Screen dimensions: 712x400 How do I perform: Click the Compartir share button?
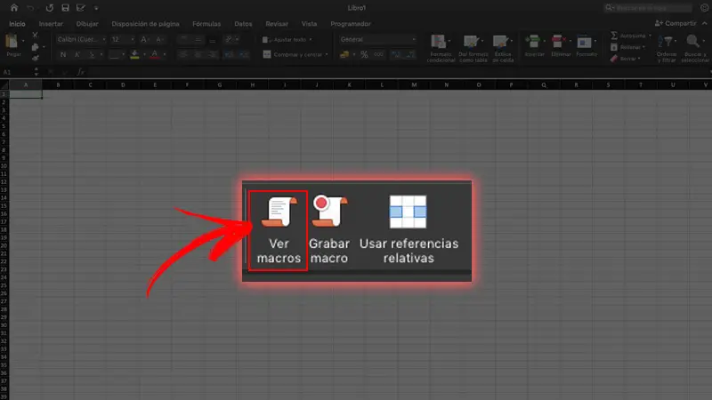676,23
